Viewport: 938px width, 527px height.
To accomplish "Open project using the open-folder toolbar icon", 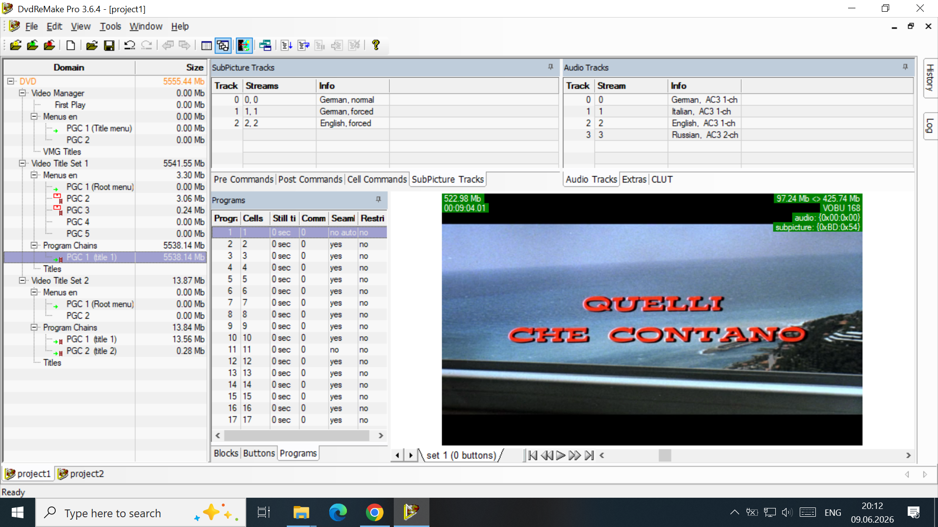I will [91, 45].
